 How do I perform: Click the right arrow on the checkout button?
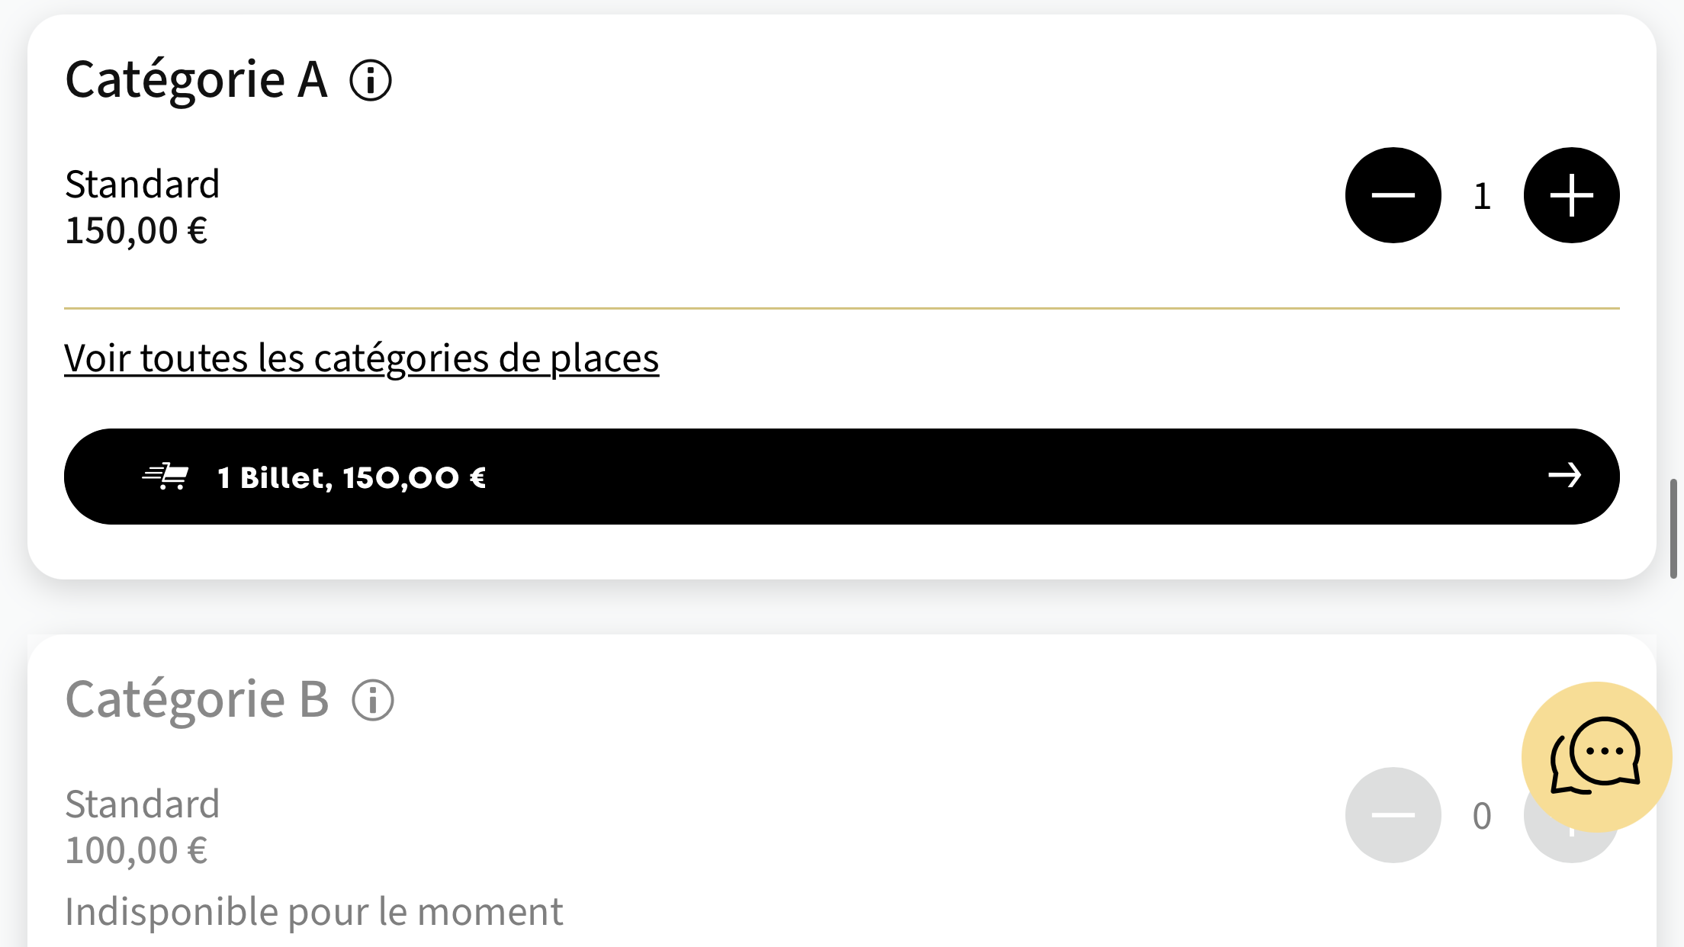[x=1564, y=476]
